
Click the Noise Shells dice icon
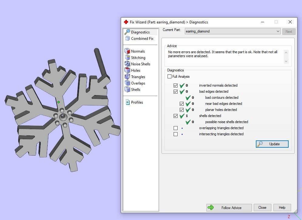tap(127, 64)
